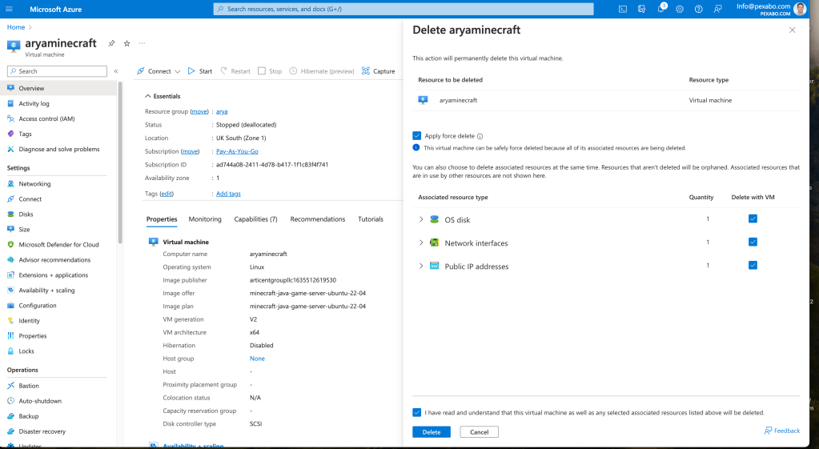819x449 pixels.
Task: Click the account profile avatar
Action: (799, 9)
